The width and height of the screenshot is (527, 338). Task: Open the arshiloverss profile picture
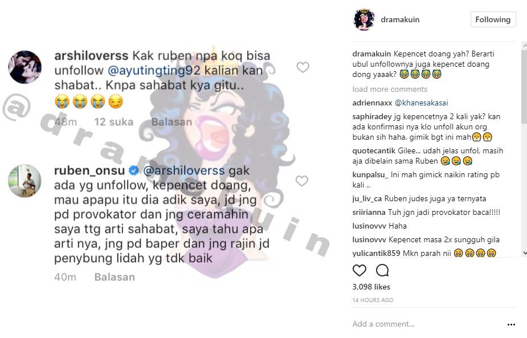pyautogui.click(x=25, y=67)
